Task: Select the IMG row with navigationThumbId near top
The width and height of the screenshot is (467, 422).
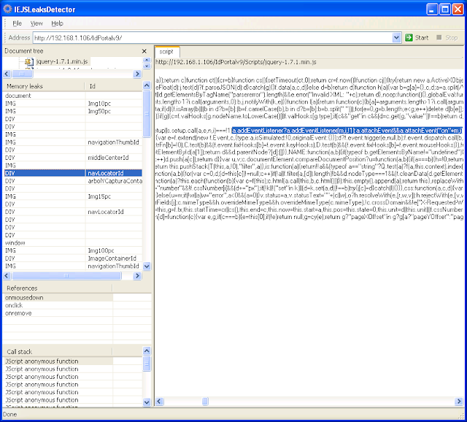Action: tap(73, 142)
